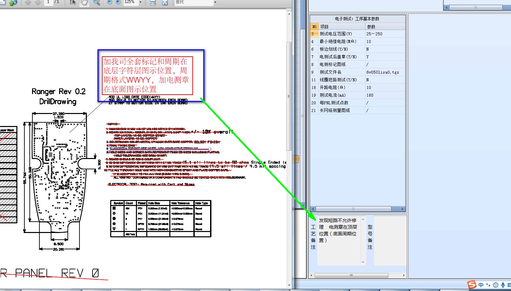Select the text selection cursor tool

73,2
